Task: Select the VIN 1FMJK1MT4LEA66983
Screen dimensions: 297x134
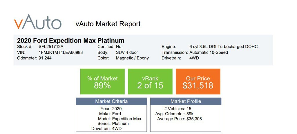Action: tap(61, 52)
